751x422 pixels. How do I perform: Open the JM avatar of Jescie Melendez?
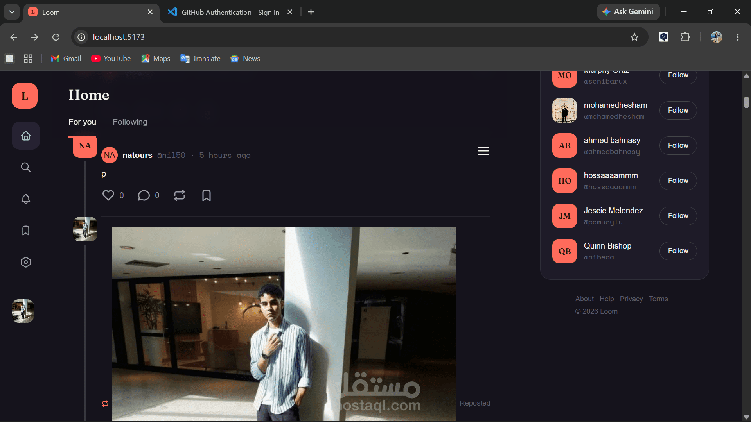coord(564,216)
